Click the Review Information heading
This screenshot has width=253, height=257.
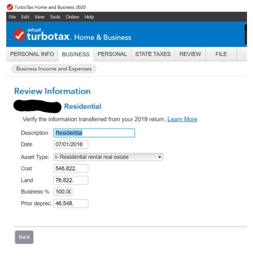(x=52, y=91)
